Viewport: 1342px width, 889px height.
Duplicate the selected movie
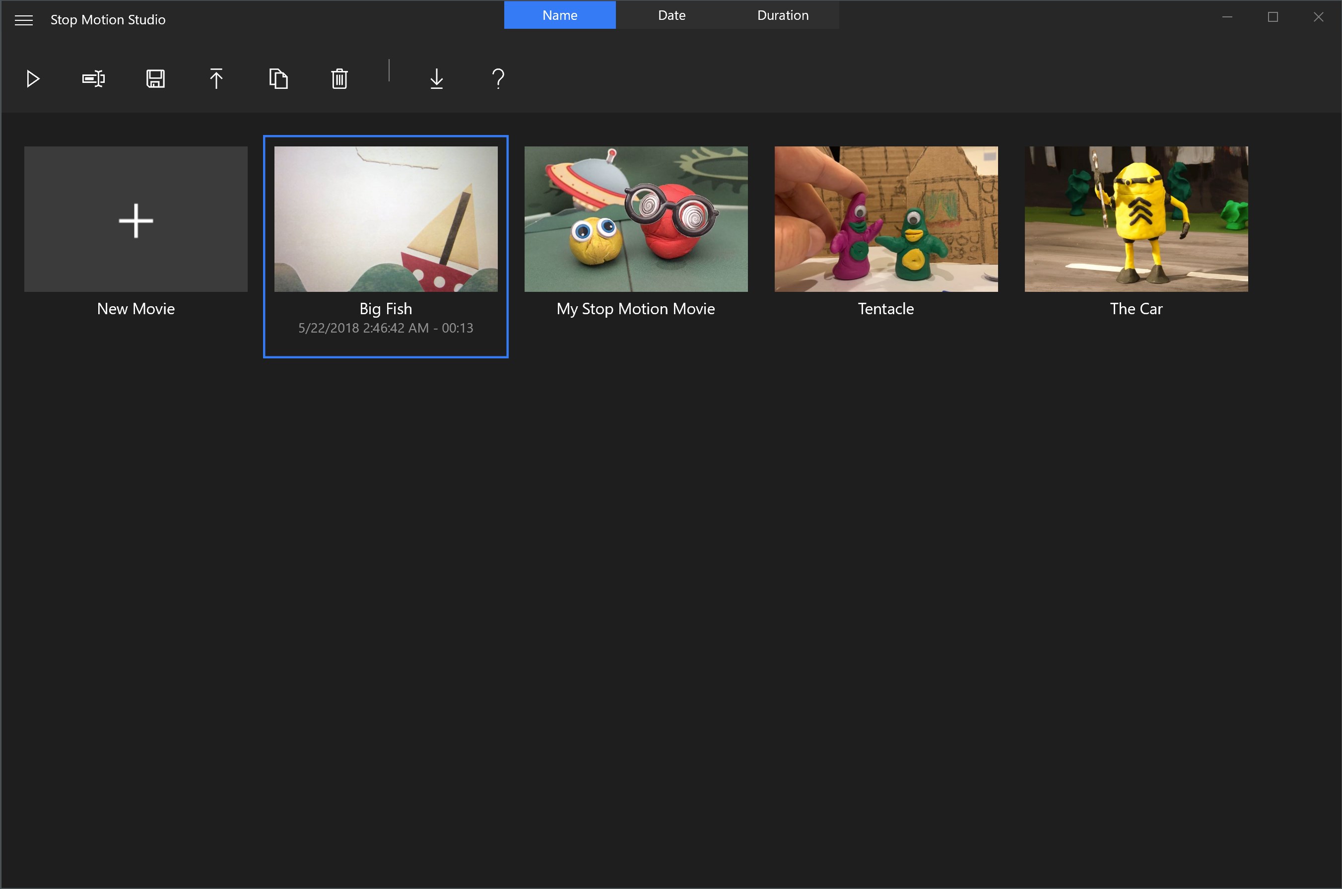(278, 79)
